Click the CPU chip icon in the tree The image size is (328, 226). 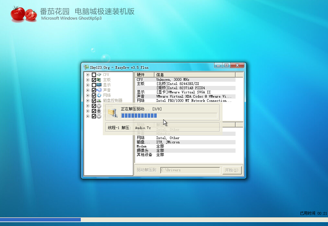(x=99, y=75)
